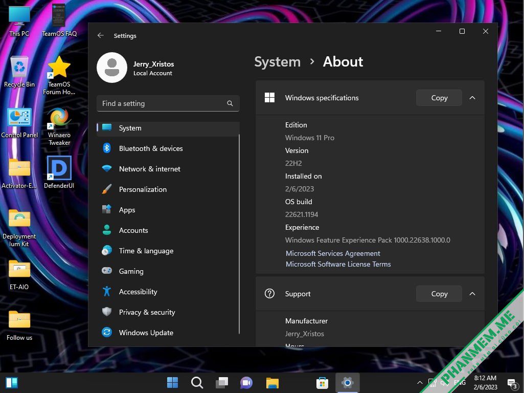Image resolution: width=524 pixels, height=393 pixels.
Task: Launch DefenderUI desktop shortcut
Action: 59,172
